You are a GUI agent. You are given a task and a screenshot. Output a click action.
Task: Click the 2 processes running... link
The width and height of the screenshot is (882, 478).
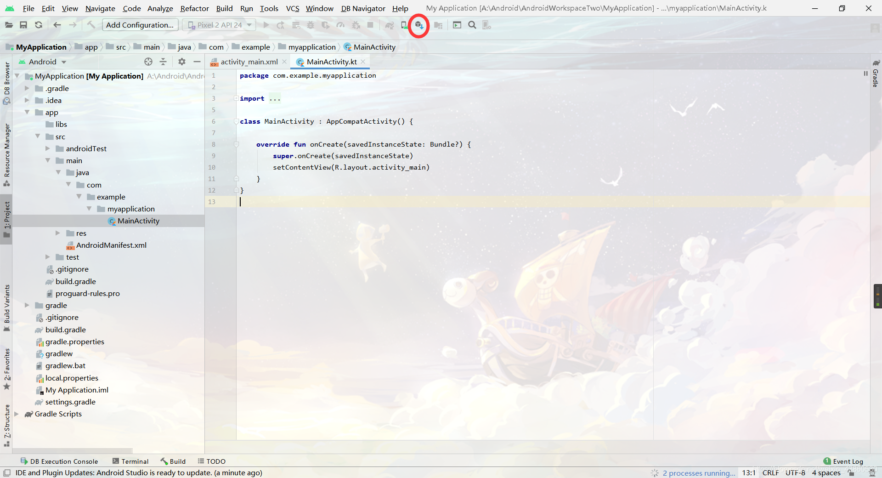point(699,473)
